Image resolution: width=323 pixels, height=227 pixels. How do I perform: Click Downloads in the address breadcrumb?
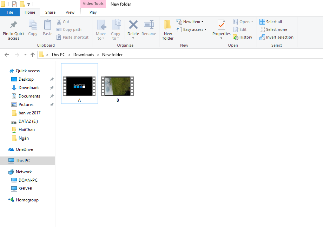(x=84, y=55)
